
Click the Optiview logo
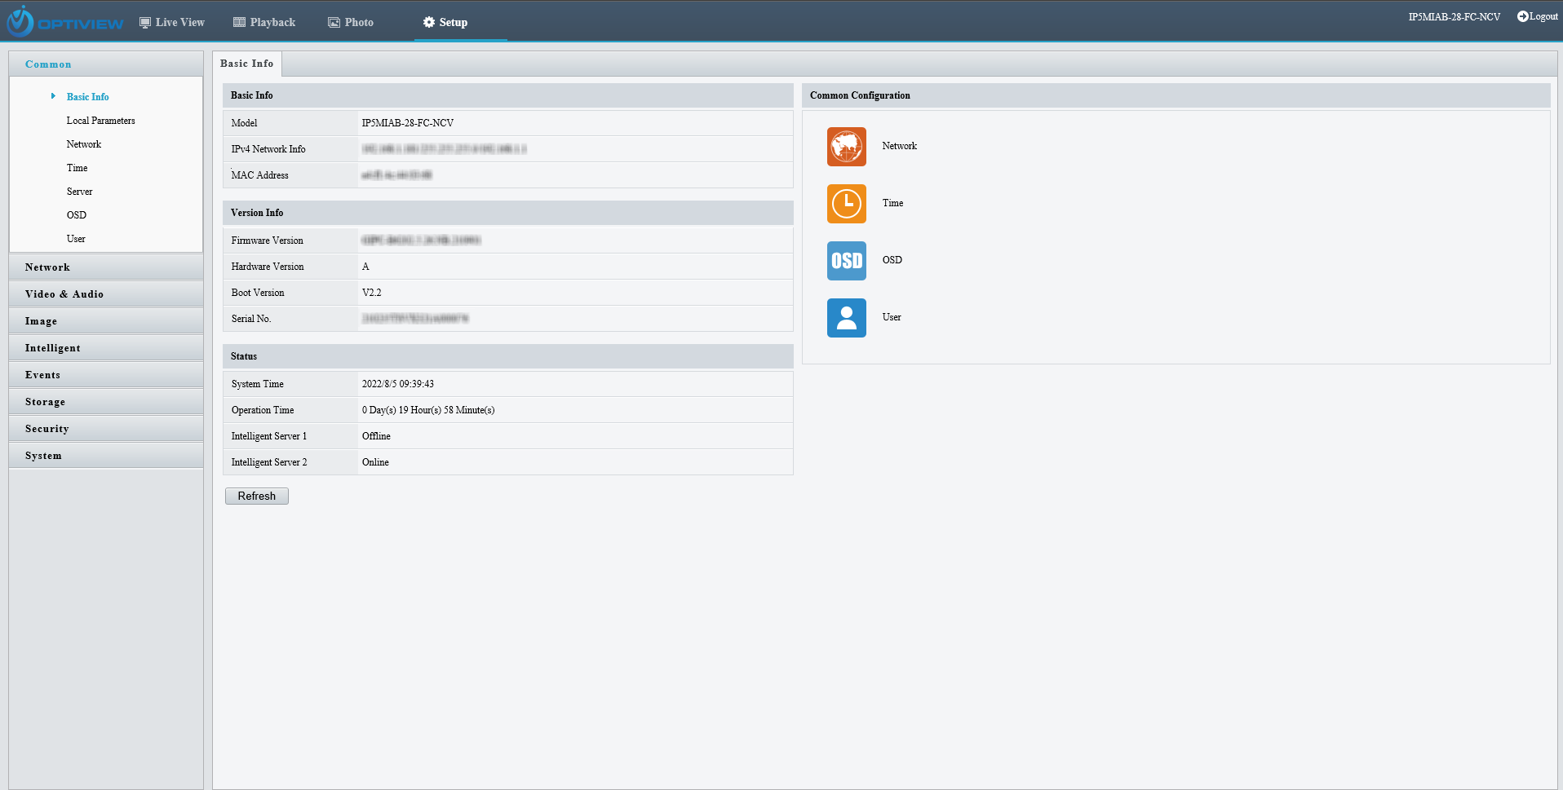(65, 22)
